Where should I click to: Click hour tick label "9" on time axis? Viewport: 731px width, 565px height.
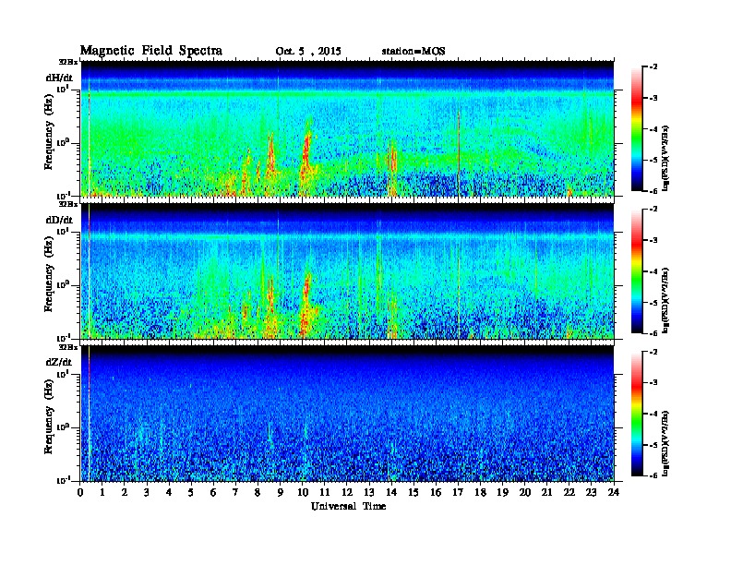[x=281, y=493]
